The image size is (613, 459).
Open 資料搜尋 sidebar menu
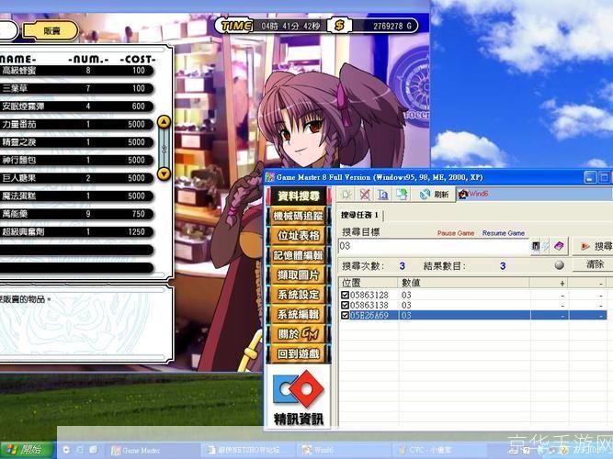299,196
